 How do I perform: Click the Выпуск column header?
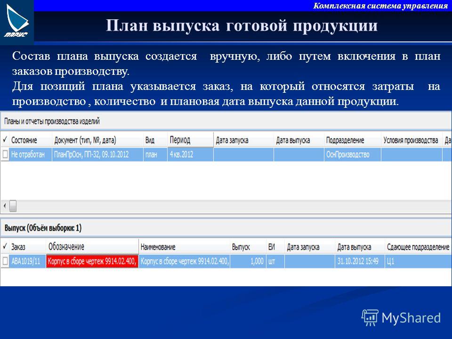click(x=248, y=247)
